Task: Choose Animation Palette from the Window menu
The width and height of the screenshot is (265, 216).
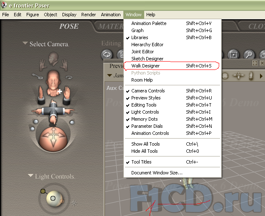Action: [172, 23]
